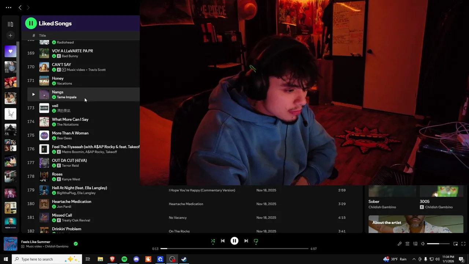This screenshot has width=469, height=264.
Task: Open the No Vacancy album link
Action: coord(178,217)
